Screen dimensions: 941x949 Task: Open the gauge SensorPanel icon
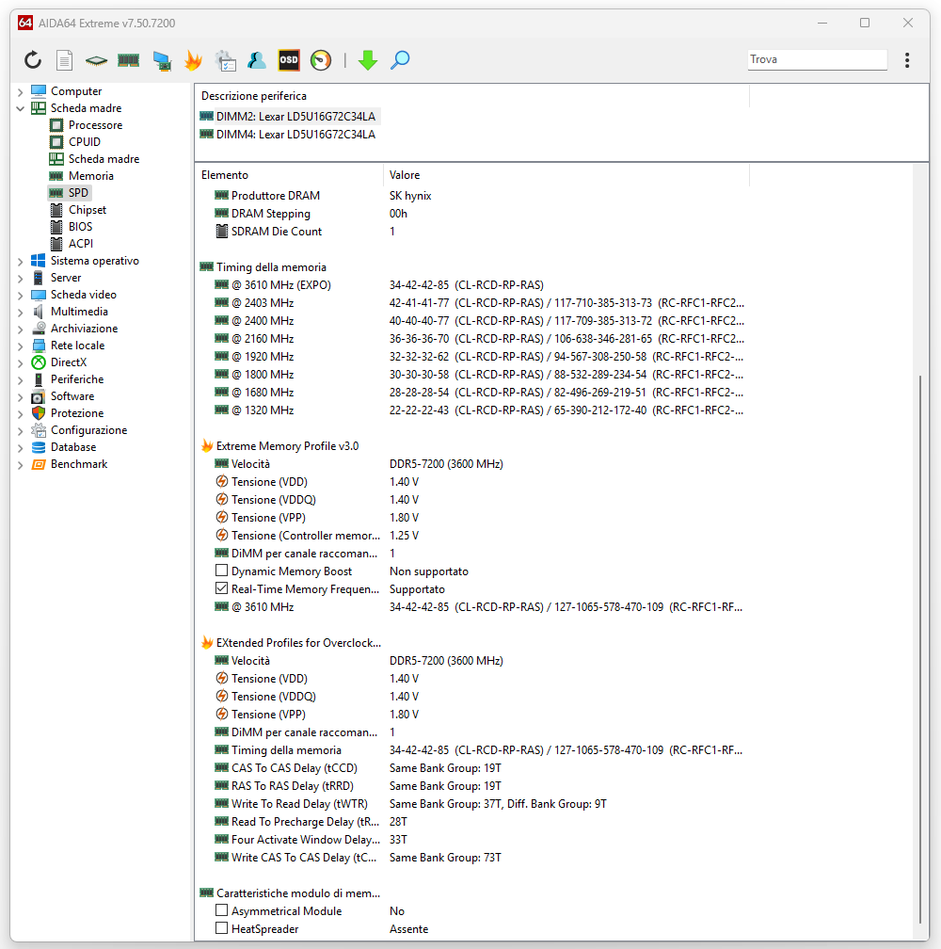coord(321,60)
